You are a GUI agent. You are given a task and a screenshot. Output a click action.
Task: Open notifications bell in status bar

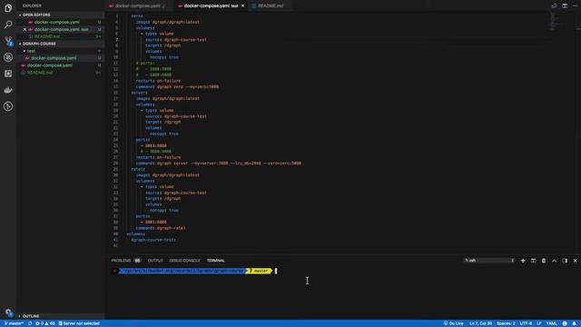click(575, 323)
